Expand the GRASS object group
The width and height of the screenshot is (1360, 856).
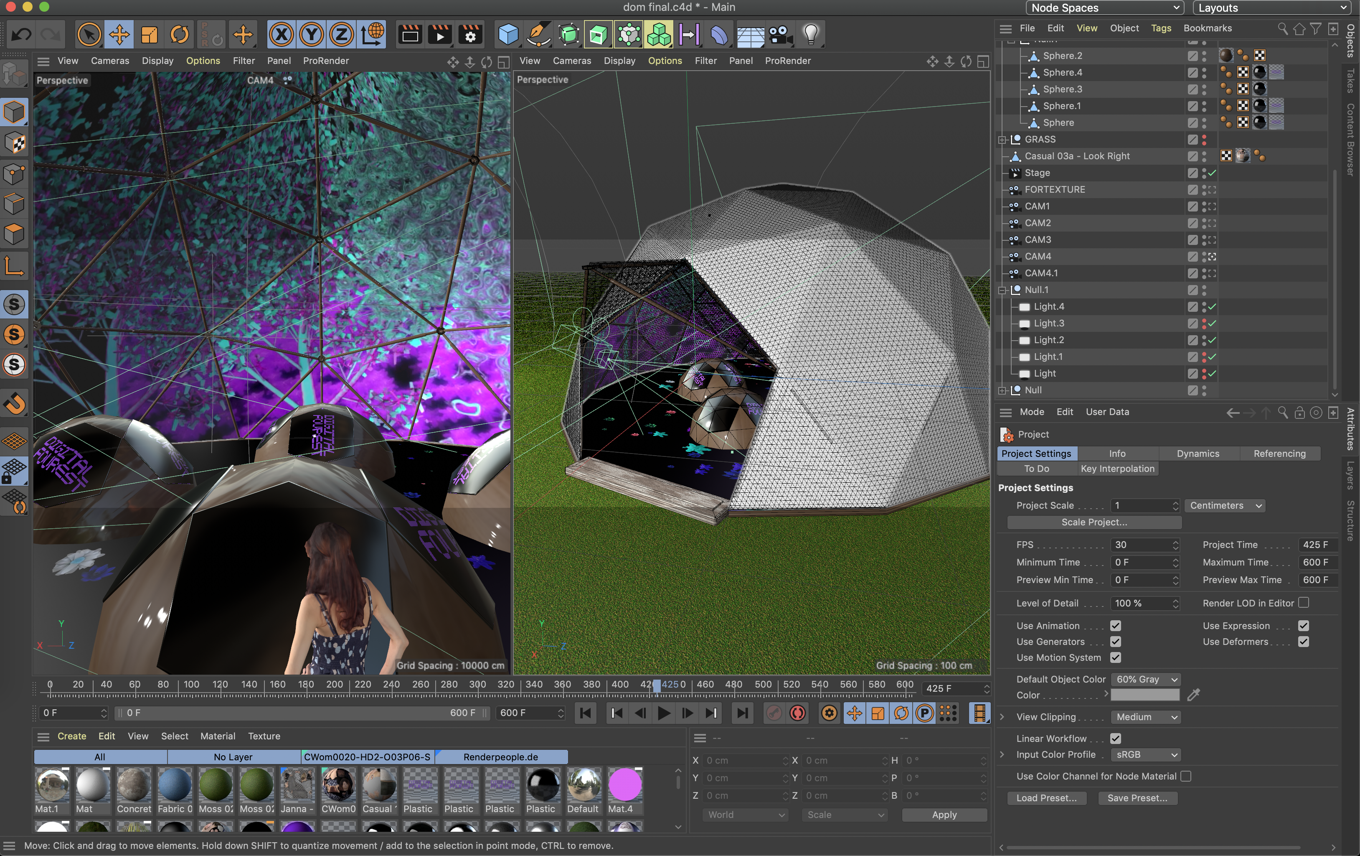[1002, 140]
